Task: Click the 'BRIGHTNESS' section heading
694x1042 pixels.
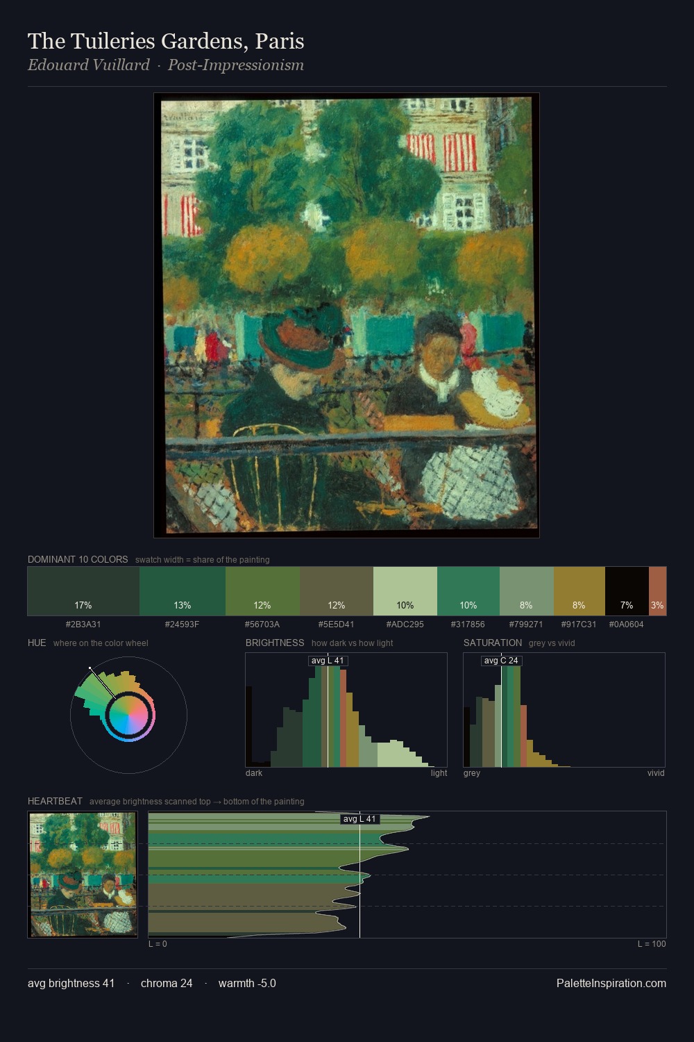Action: (x=275, y=643)
